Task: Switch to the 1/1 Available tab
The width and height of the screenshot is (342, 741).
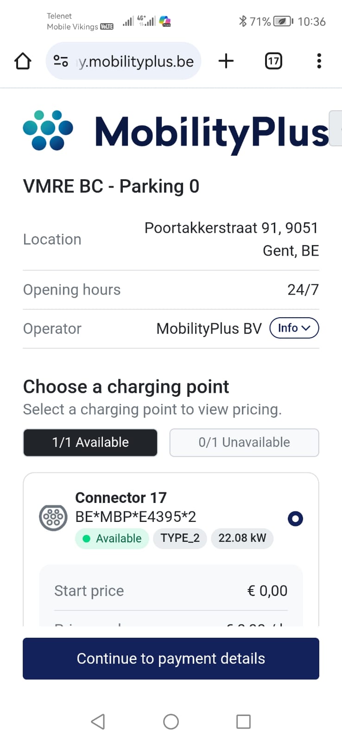Action: pos(90,442)
